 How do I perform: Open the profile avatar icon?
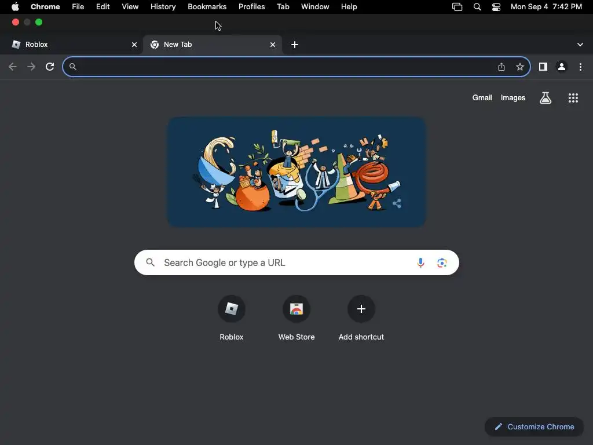click(x=562, y=67)
